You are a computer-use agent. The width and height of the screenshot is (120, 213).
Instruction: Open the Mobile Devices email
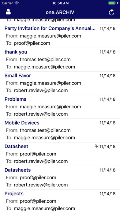tap(60, 131)
